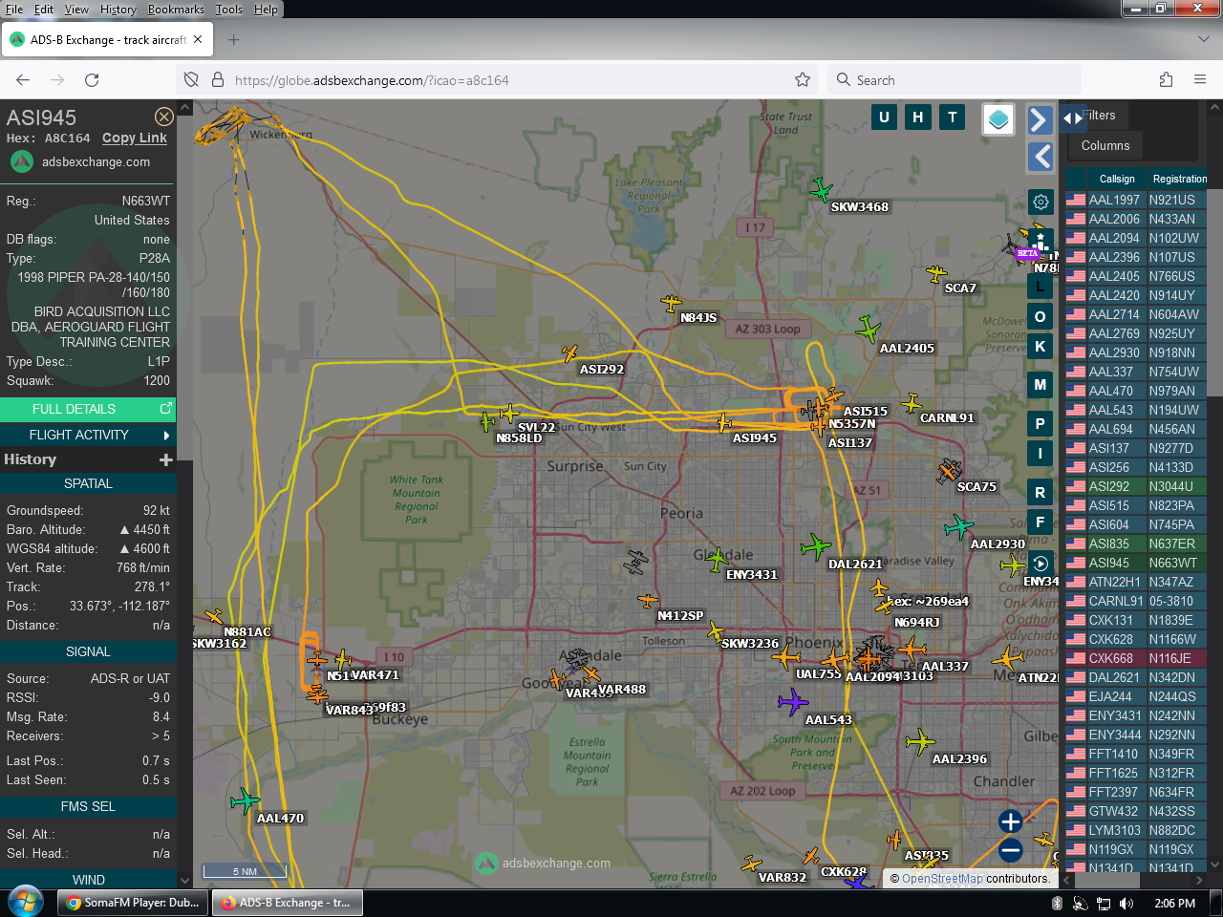
Task: Click the browser Search field
Action: pyautogui.click(x=955, y=80)
